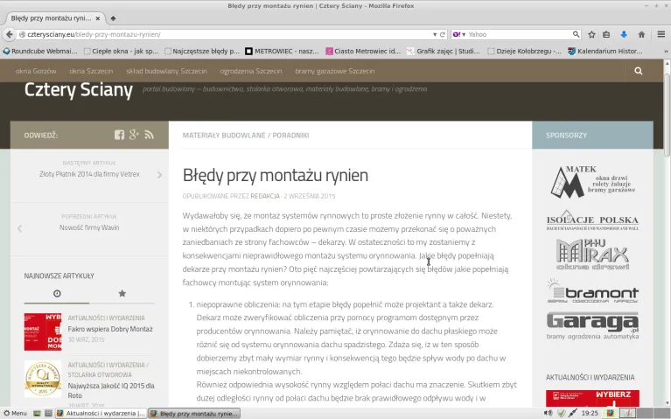The height and width of the screenshot is (419, 671).
Task: Select recent articles clock tab
Action: point(57,293)
